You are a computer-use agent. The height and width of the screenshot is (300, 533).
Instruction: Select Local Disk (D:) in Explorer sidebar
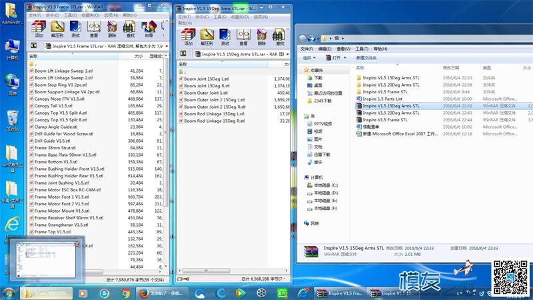click(322, 193)
